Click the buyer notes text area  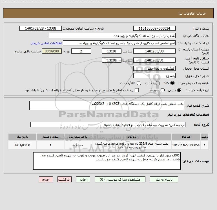pos(107,161)
